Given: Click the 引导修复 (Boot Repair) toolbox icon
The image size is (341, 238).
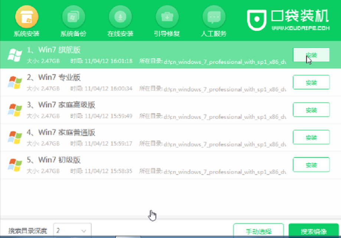Looking at the screenshot, I should [167, 17].
